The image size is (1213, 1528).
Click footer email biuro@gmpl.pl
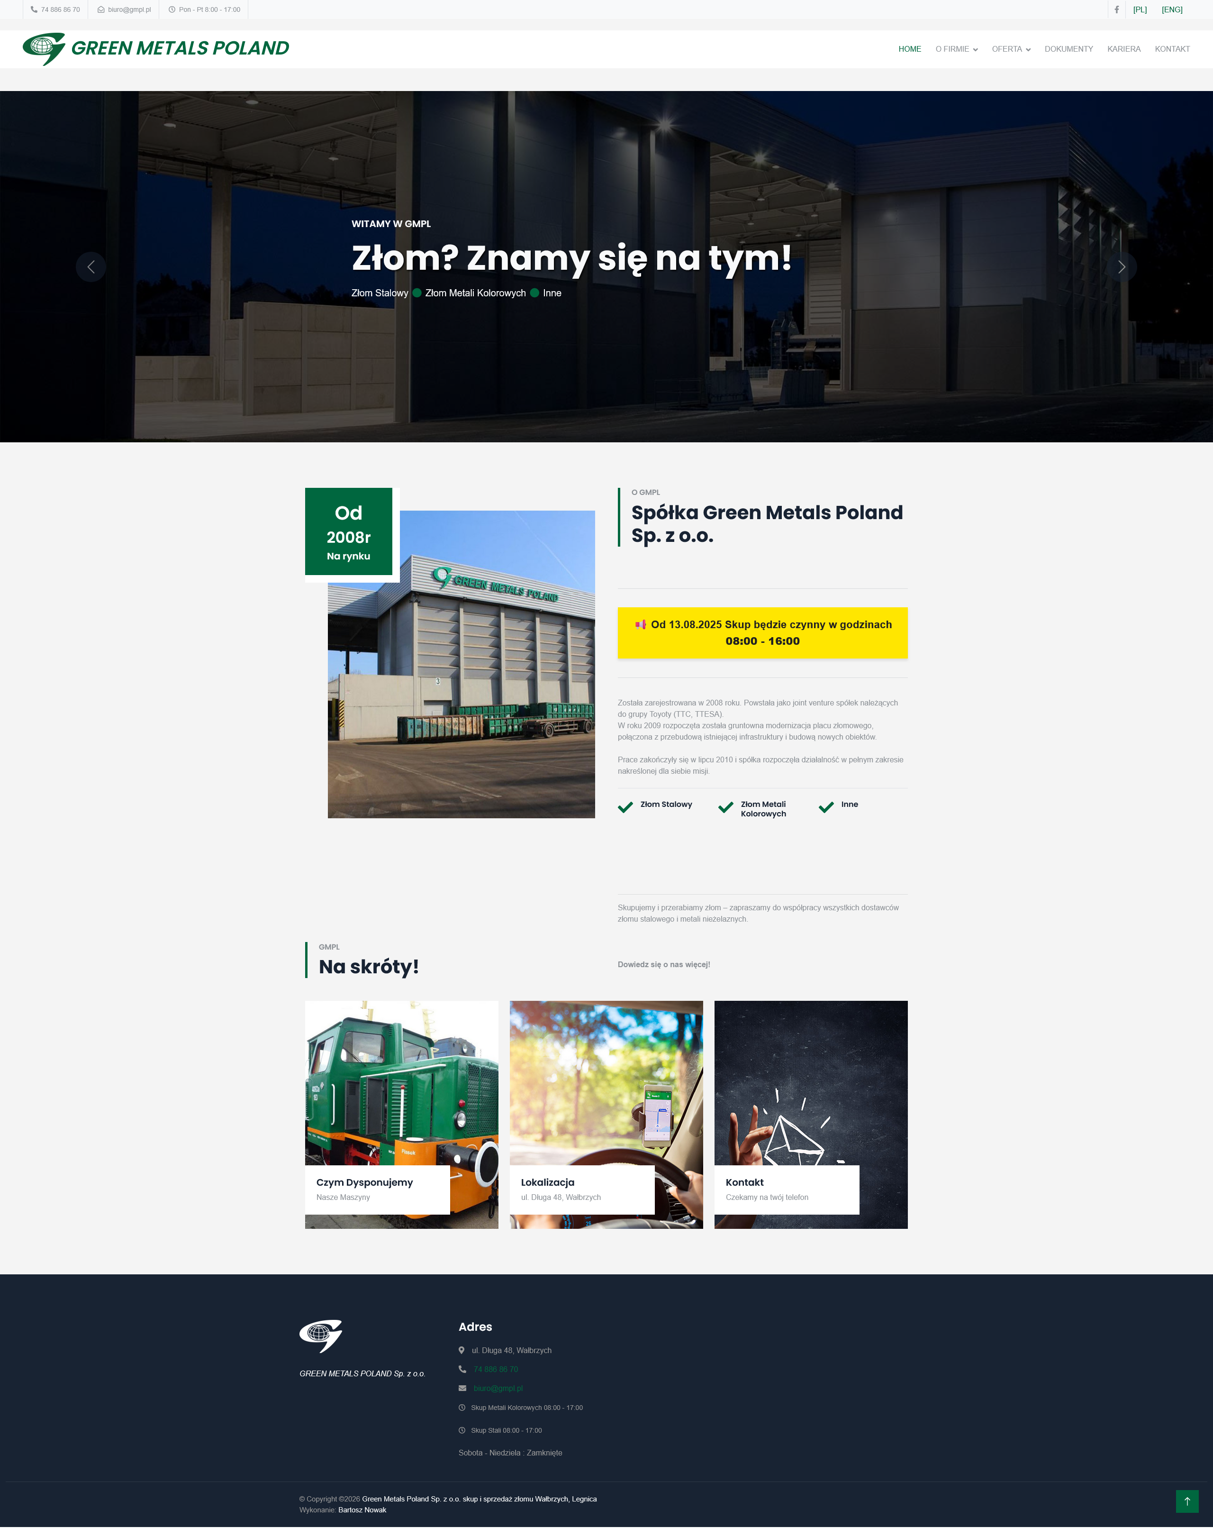click(498, 1389)
